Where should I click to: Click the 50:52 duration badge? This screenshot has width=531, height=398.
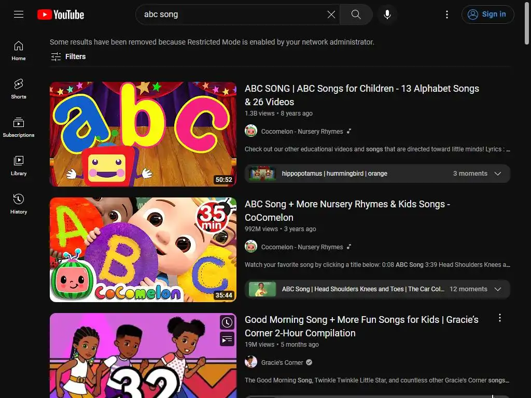pos(224,180)
